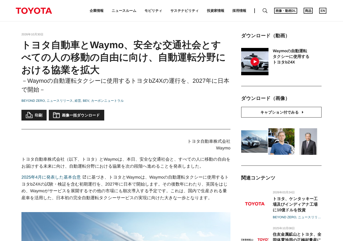Screen dimensions: 343x241
Task: Open the white bZ4X car image thumbnail
Action: point(254,141)
